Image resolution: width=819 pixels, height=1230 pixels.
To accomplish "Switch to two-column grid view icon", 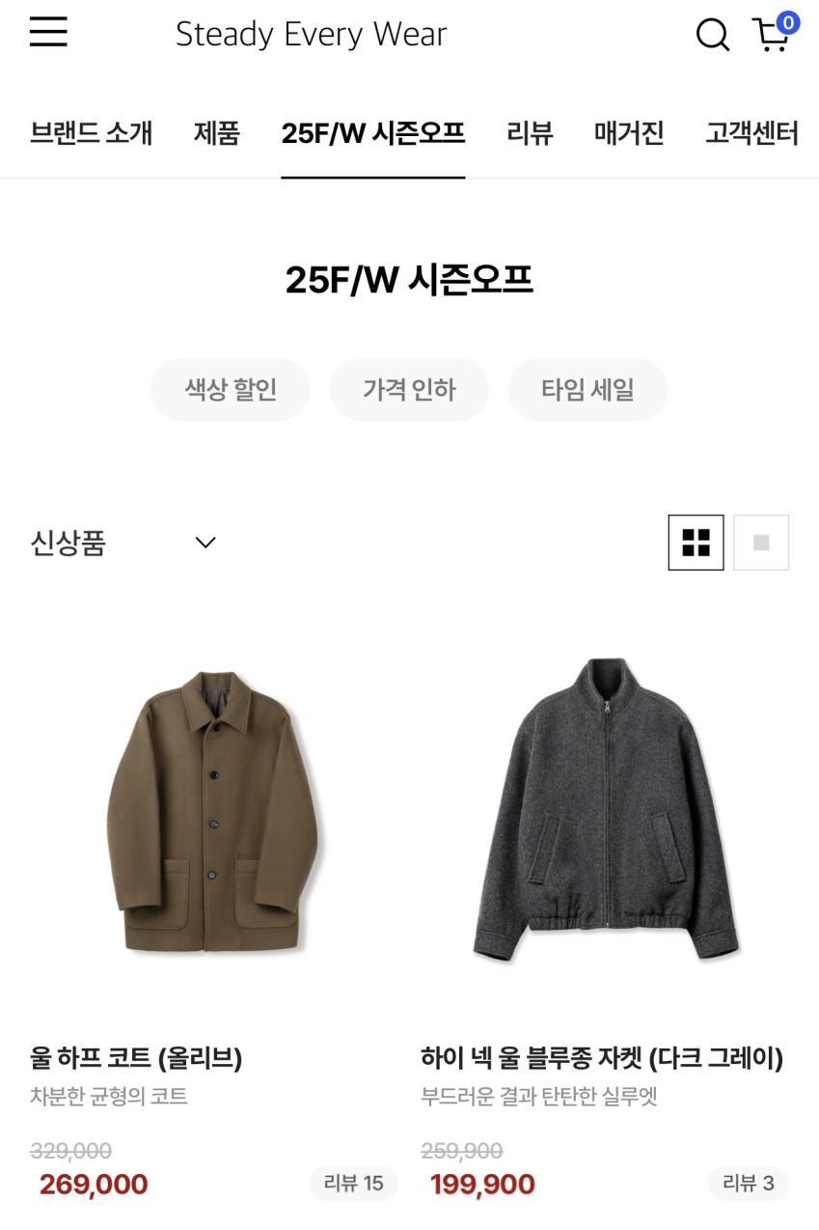I will tap(696, 543).
